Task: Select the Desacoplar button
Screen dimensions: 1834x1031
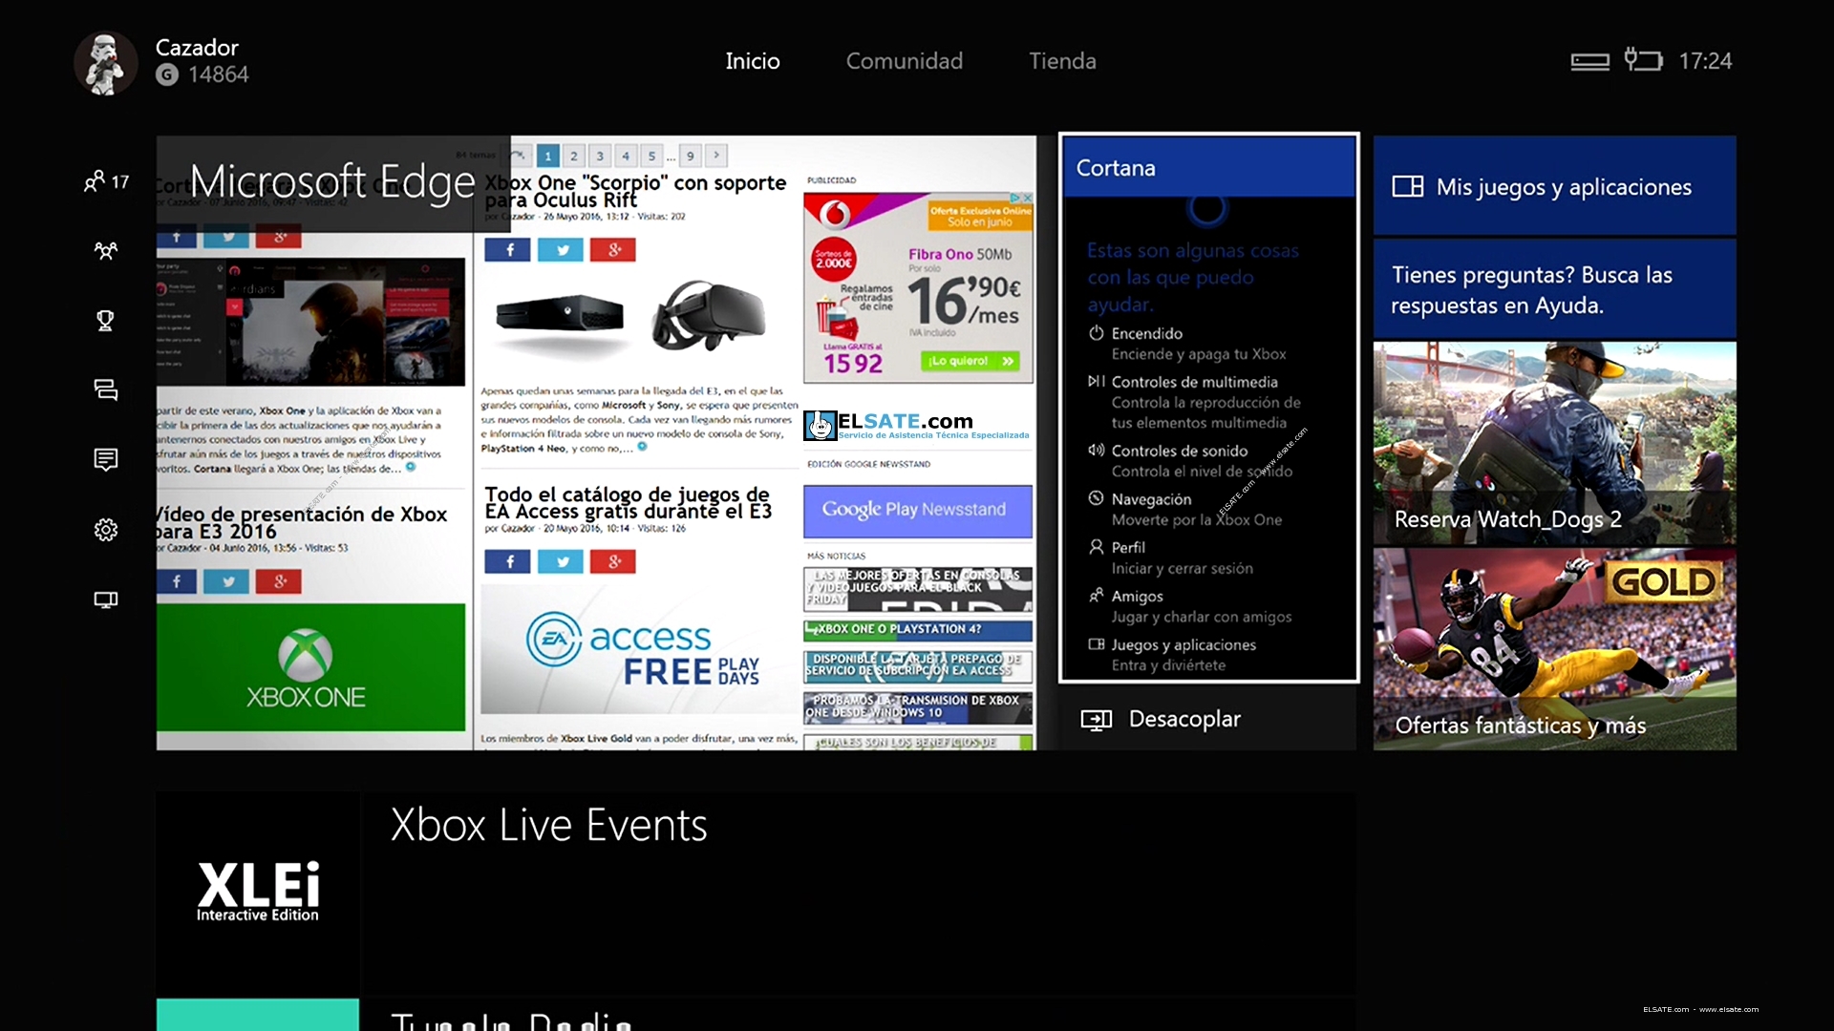Action: tap(1208, 719)
